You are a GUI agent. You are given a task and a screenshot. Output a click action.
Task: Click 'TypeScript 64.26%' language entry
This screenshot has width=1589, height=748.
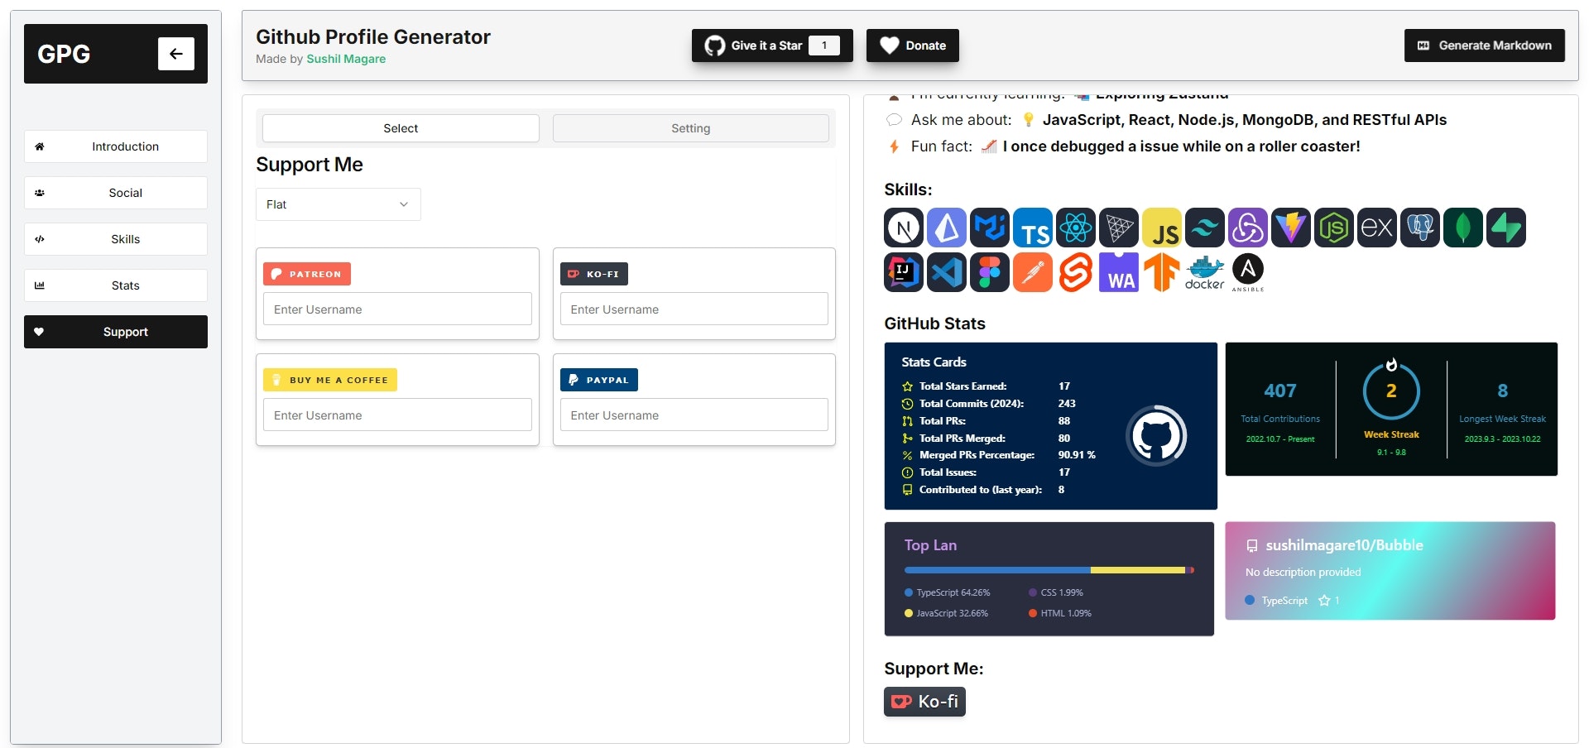point(948,592)
